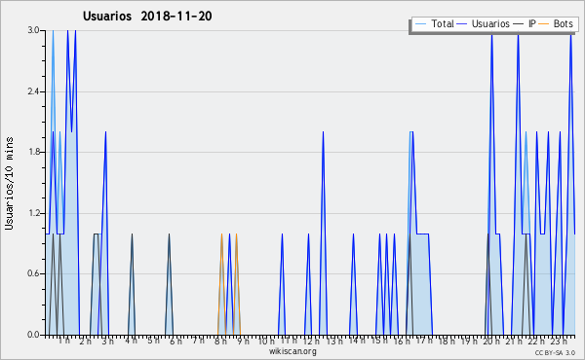Click the "wikiscan.org" label below the chart
Viewport: 585px width, 360px height.
[x=292, y=351]
